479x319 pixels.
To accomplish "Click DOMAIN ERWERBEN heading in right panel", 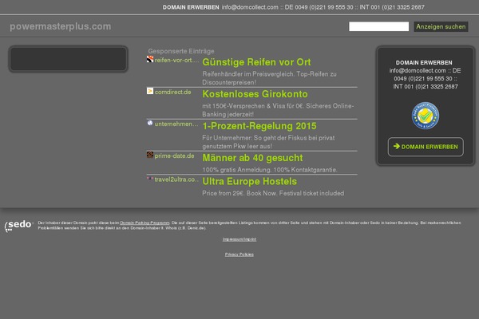I will 424,62.
